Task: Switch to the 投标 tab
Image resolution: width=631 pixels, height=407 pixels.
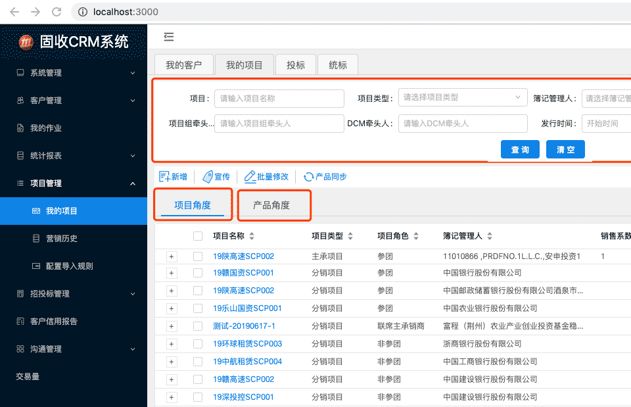Action: pyautogui.click(x=295, y=64)
